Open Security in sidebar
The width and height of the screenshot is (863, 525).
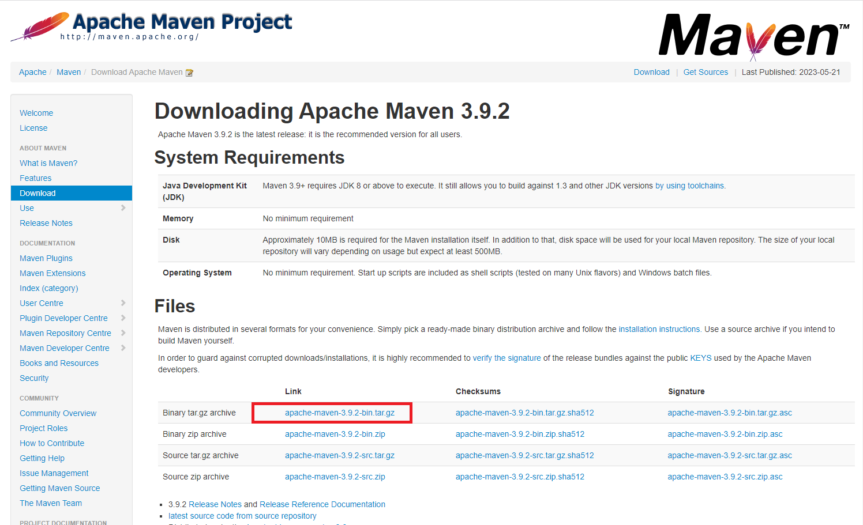coord(34,378)
